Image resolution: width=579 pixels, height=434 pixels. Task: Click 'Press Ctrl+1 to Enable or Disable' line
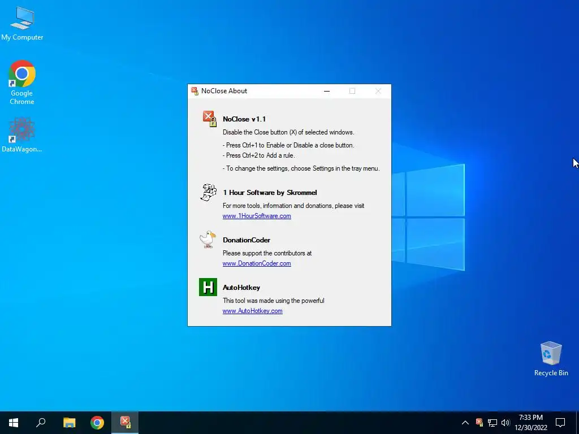(x=288, y=145)
